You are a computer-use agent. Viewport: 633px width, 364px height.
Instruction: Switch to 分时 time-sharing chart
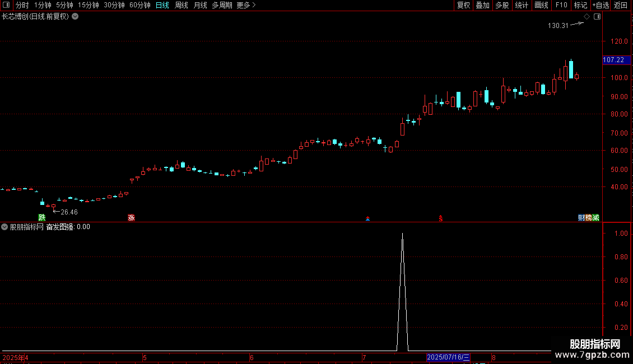[x=22, y=5]
